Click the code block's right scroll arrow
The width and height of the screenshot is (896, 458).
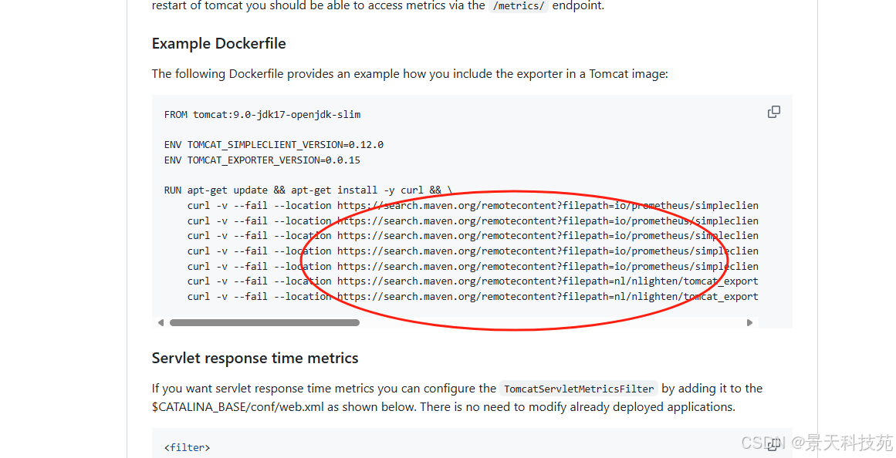click(749, 323)
